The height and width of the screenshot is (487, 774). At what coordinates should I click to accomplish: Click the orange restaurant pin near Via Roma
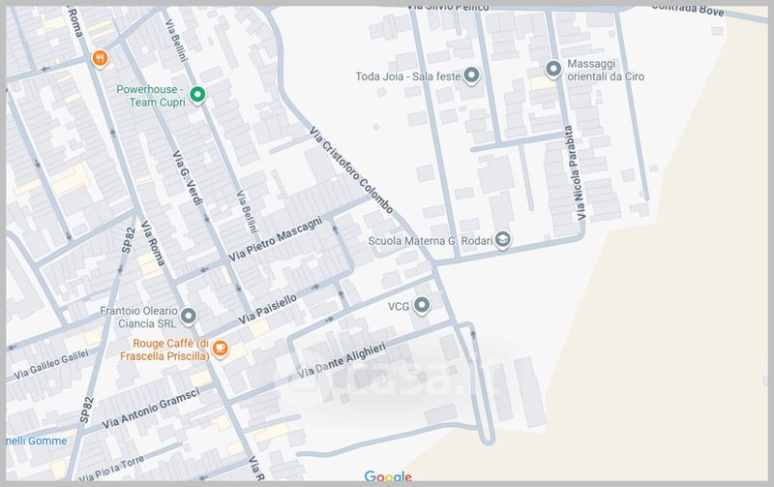(98, 59)
